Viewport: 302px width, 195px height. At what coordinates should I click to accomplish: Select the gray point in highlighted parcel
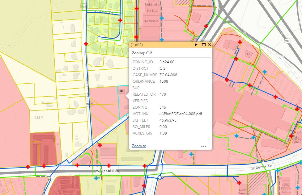pos(121,91)
